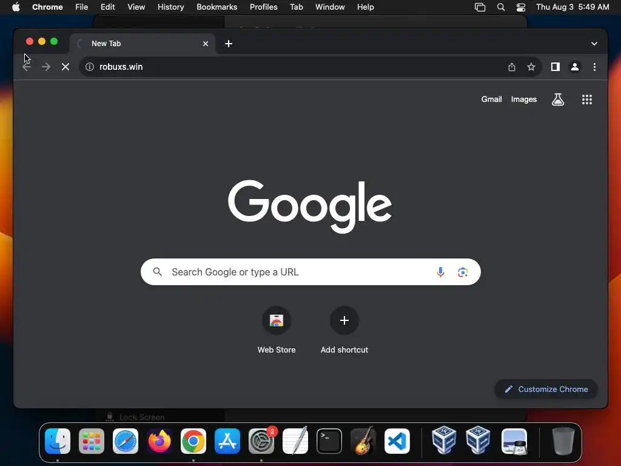Open a new tab with plus button
Screen dimensions: 621x466
point(229,44)
